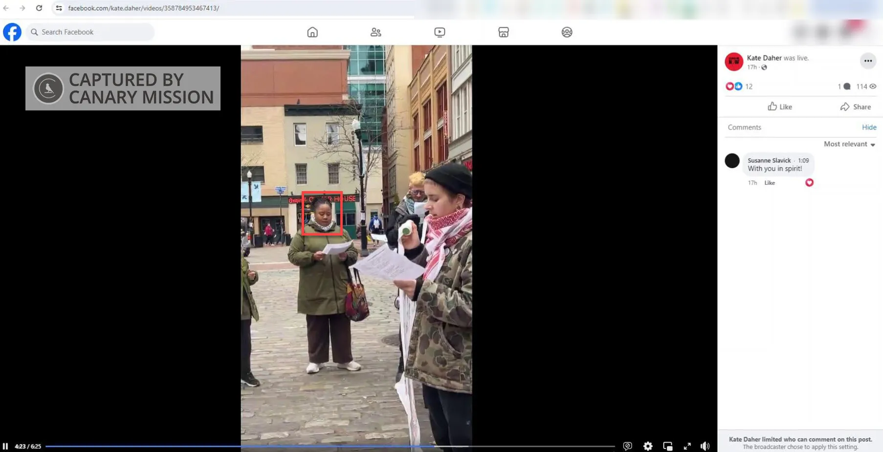This screenshot has height=452, width=883.
Task: Toggle fullscreen video mode
Action: point(687,446)
